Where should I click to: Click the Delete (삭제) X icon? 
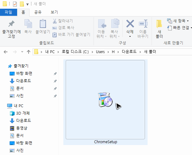point(130,24)
